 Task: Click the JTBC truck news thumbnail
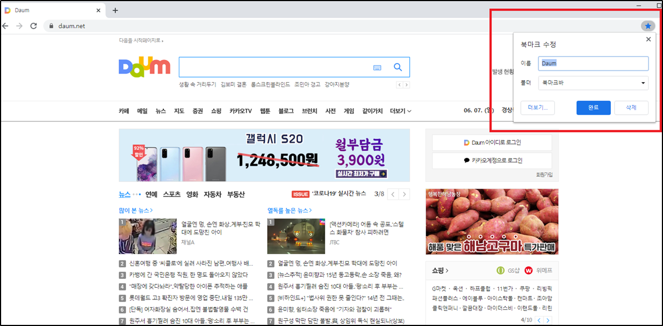295,236
